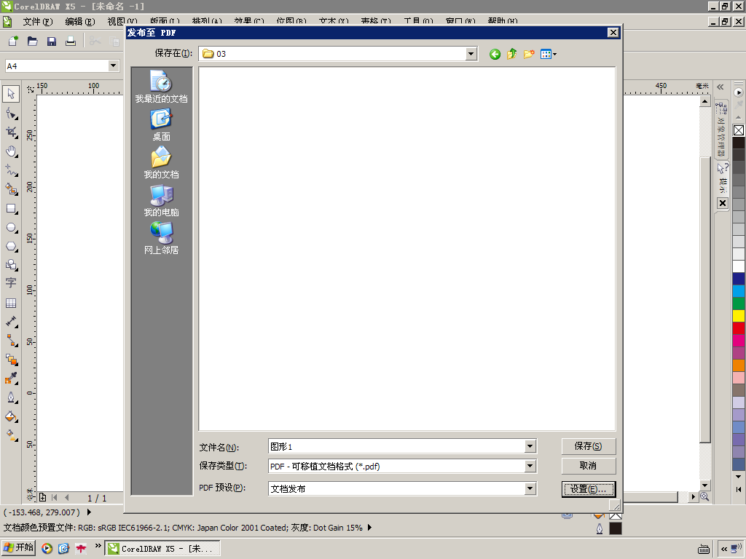Select the Shape edit tool
This screenshot has width=746, height=559.
(x=11, y=114)
